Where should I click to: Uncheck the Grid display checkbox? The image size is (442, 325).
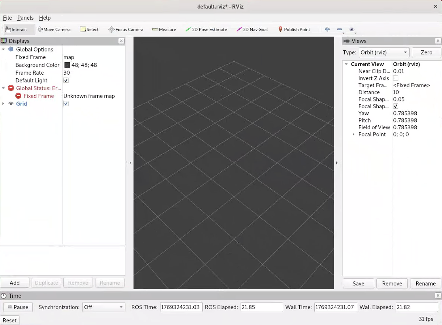66,104
